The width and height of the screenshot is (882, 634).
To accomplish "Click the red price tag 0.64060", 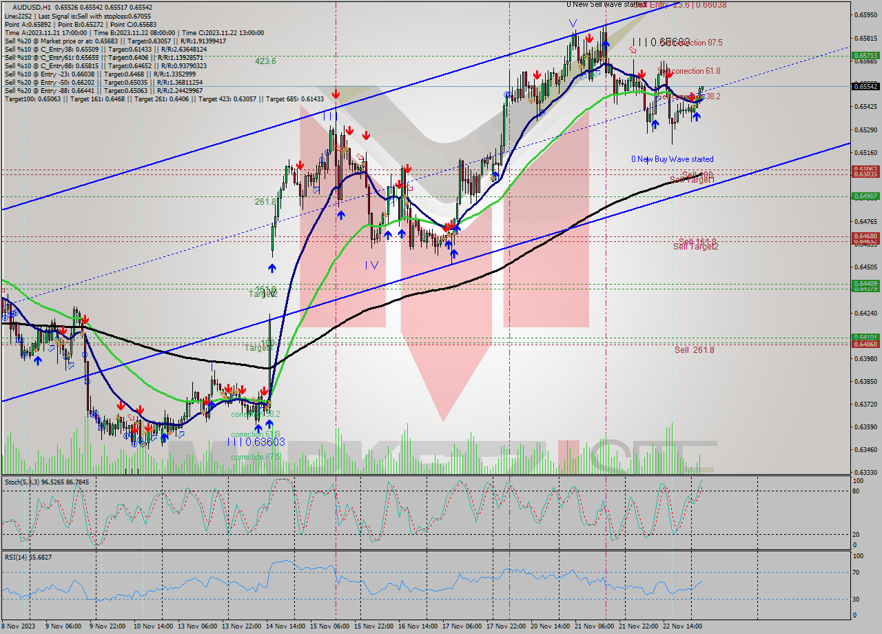I will point(865,344).
